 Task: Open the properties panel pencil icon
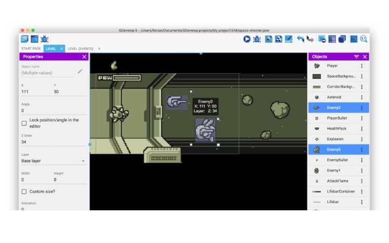pyautogui.click(x=289, y=39)
